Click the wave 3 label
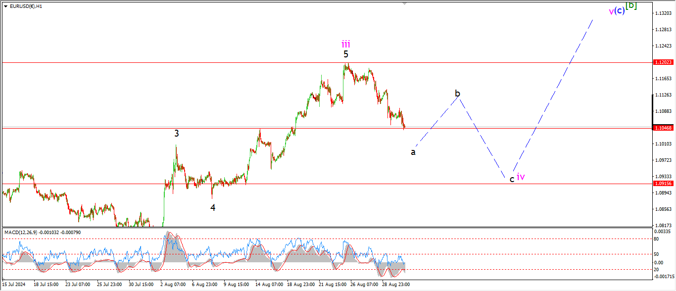 click(177, 133)
